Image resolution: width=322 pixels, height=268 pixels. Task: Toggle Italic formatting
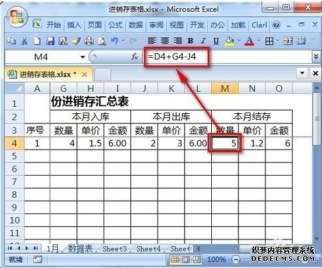(x=203, y=41)
